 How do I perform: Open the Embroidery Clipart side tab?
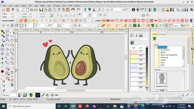[x=193, y=56]
